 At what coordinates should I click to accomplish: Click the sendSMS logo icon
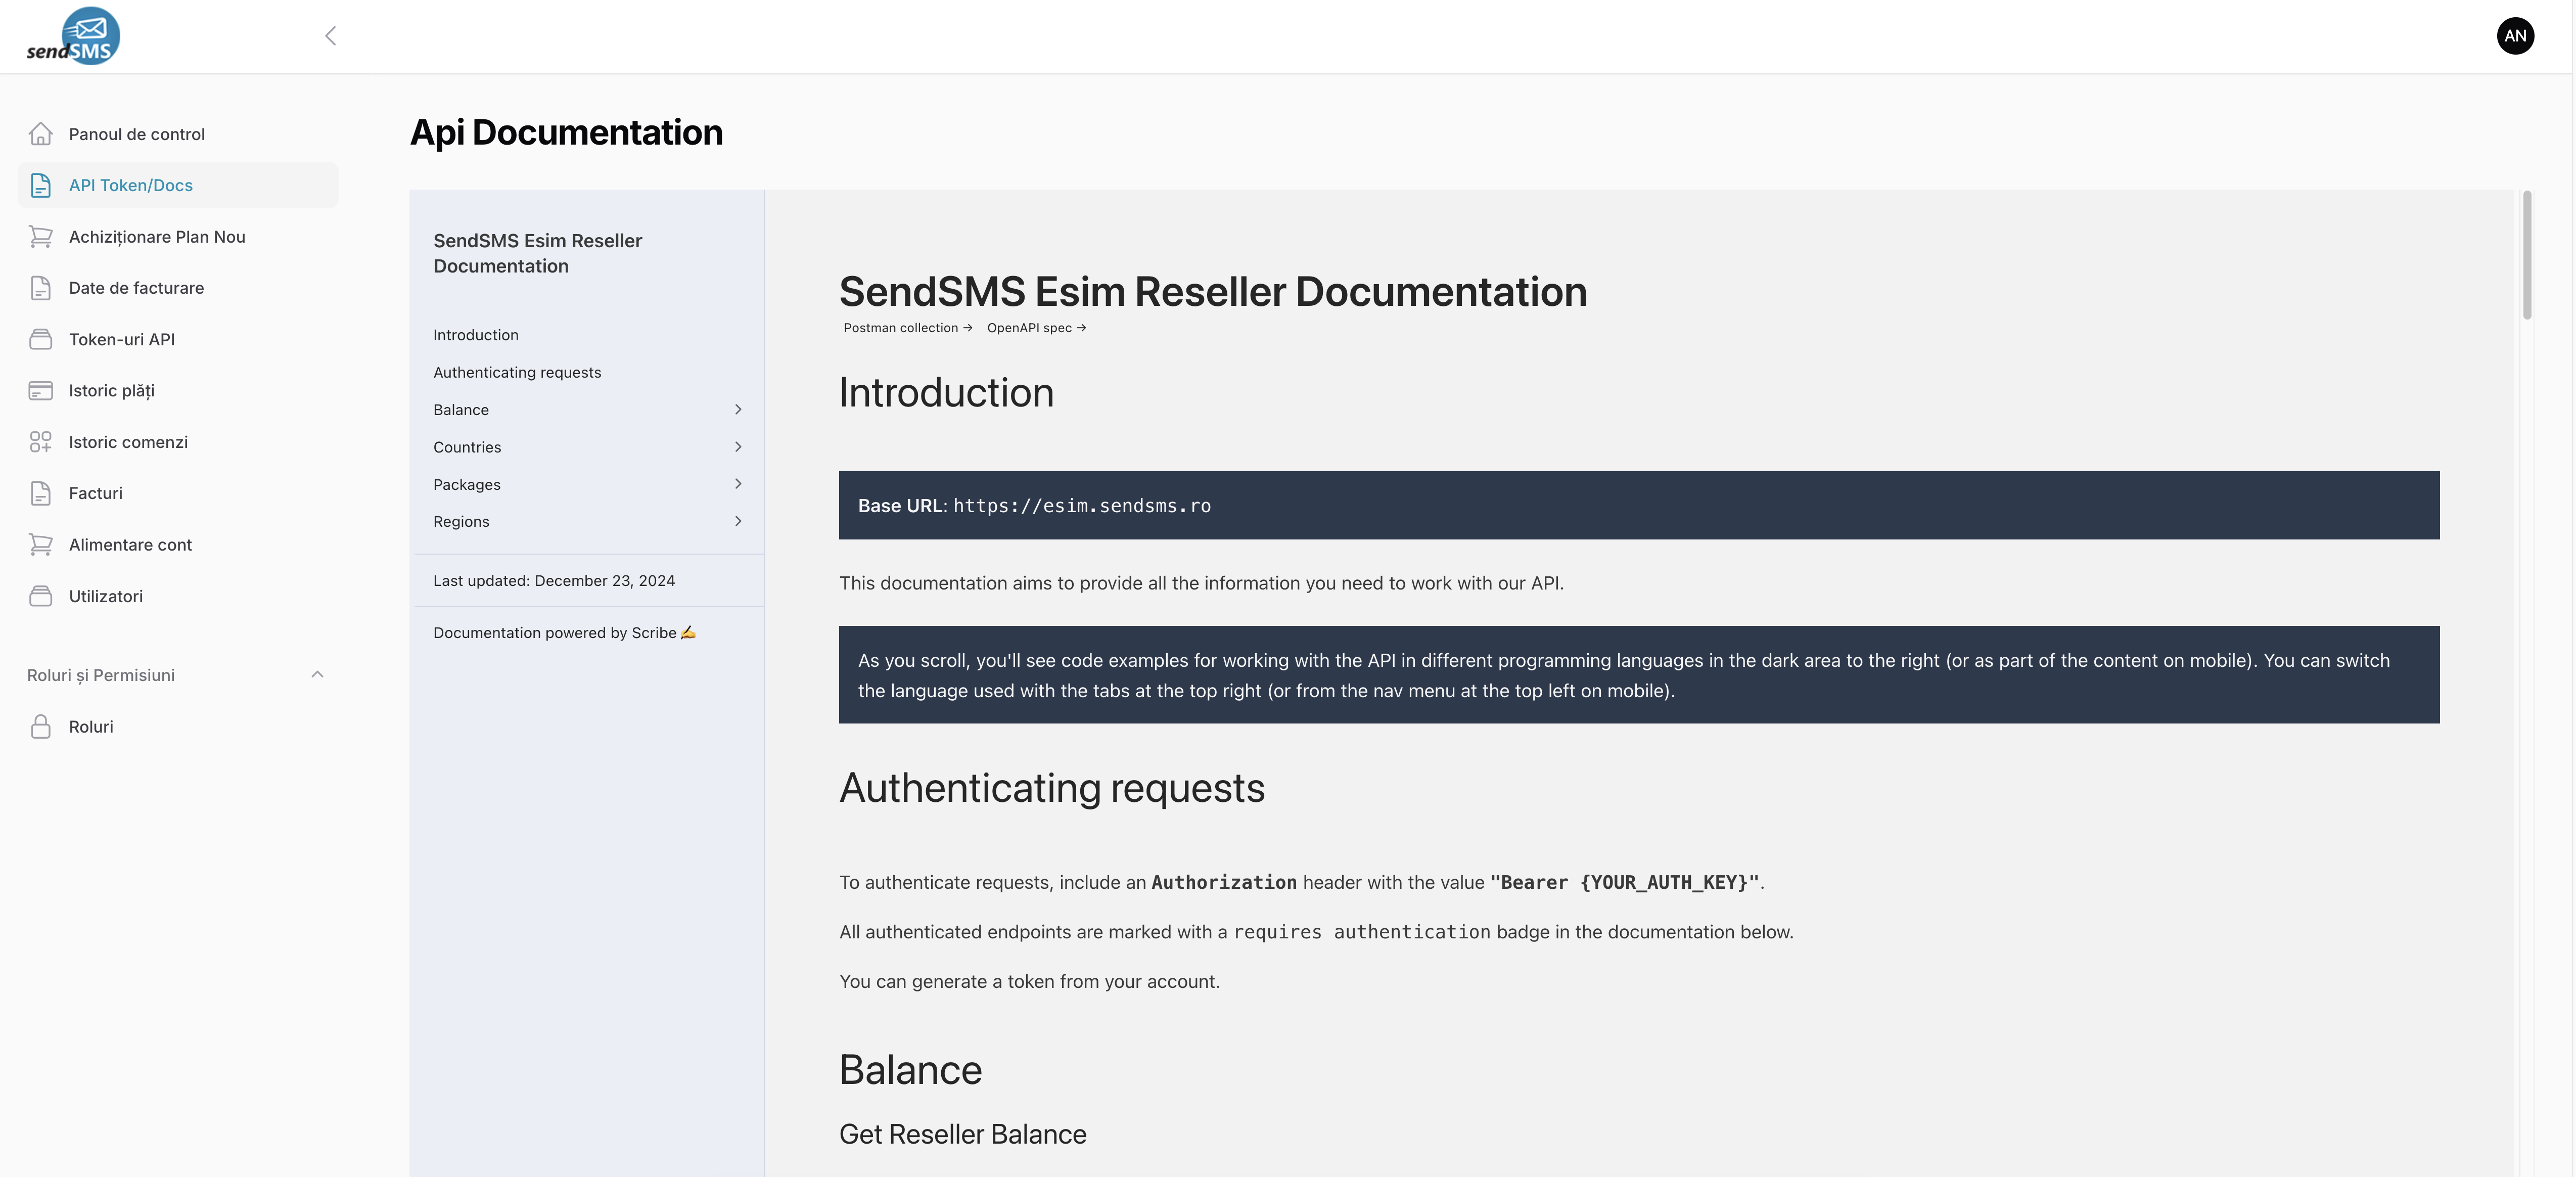[x=73, y=36]
